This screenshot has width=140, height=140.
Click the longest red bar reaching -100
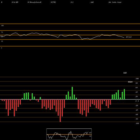(60, 111)
